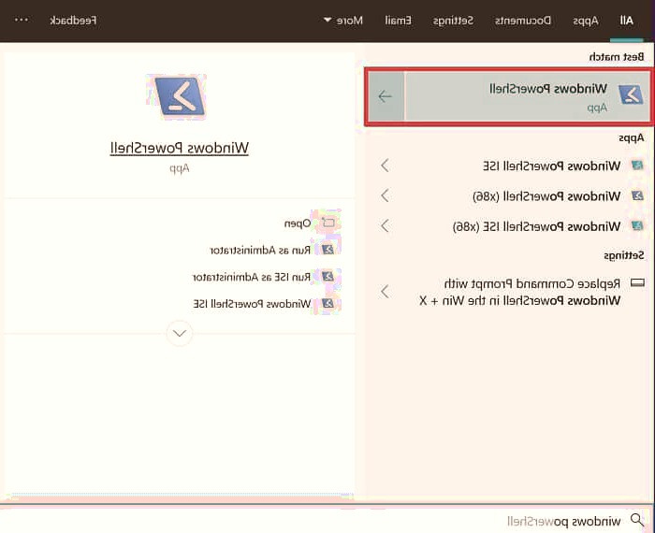Switch to the Email tab

click(x=399, y=20)
